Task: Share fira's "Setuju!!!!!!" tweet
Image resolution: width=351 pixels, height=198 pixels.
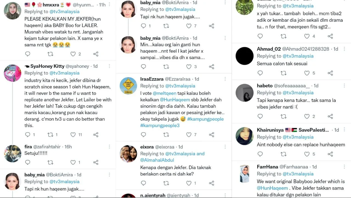Action: pos(96,162)
